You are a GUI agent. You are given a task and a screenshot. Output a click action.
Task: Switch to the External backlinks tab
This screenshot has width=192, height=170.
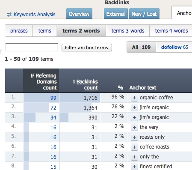(x=115, y=14)
